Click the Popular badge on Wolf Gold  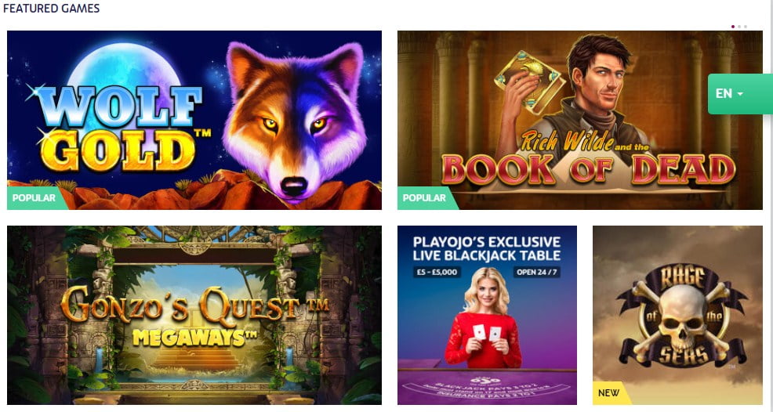tap(34, 198)
